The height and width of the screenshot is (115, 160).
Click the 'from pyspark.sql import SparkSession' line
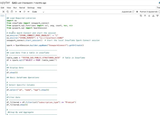coord(27,28)
